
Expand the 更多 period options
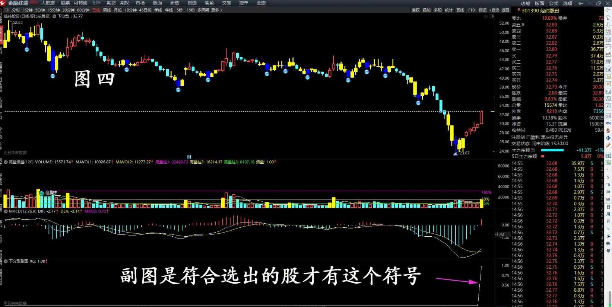(216, 10)
